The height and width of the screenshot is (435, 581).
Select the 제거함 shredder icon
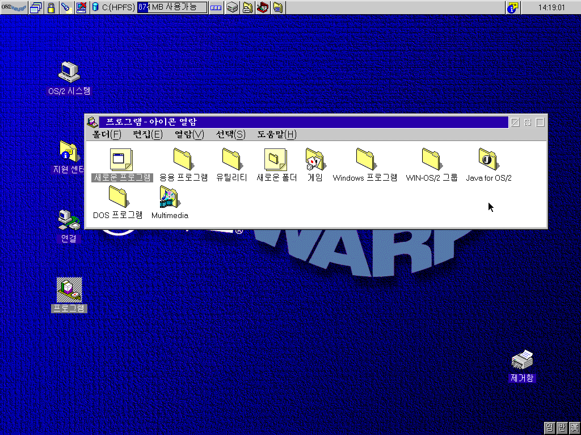(522, 366)
